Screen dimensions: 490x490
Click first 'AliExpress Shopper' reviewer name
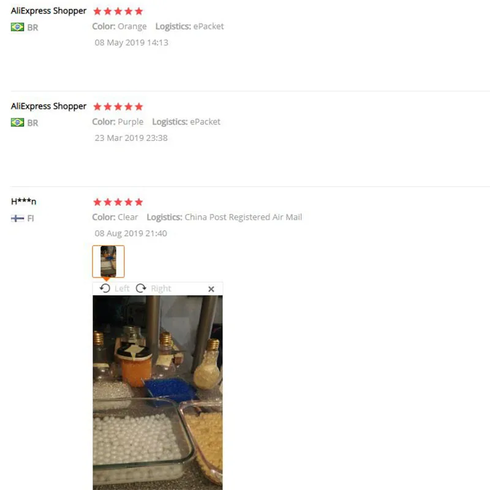pos(48,11)
